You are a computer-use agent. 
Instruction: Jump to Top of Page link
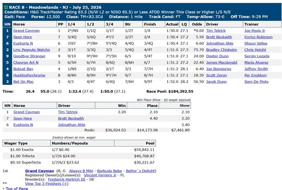pyautogui.click(x=15, y=189)
